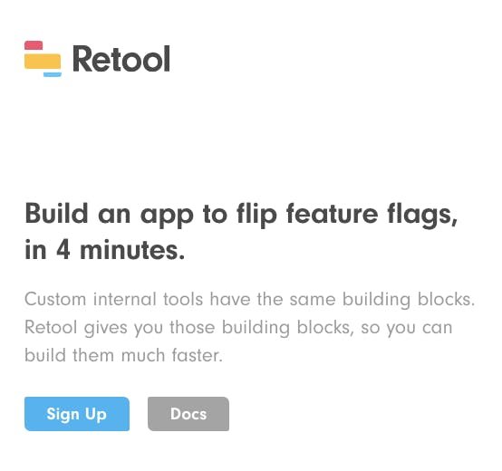Click the Retool logo icon

pos(43,59)
